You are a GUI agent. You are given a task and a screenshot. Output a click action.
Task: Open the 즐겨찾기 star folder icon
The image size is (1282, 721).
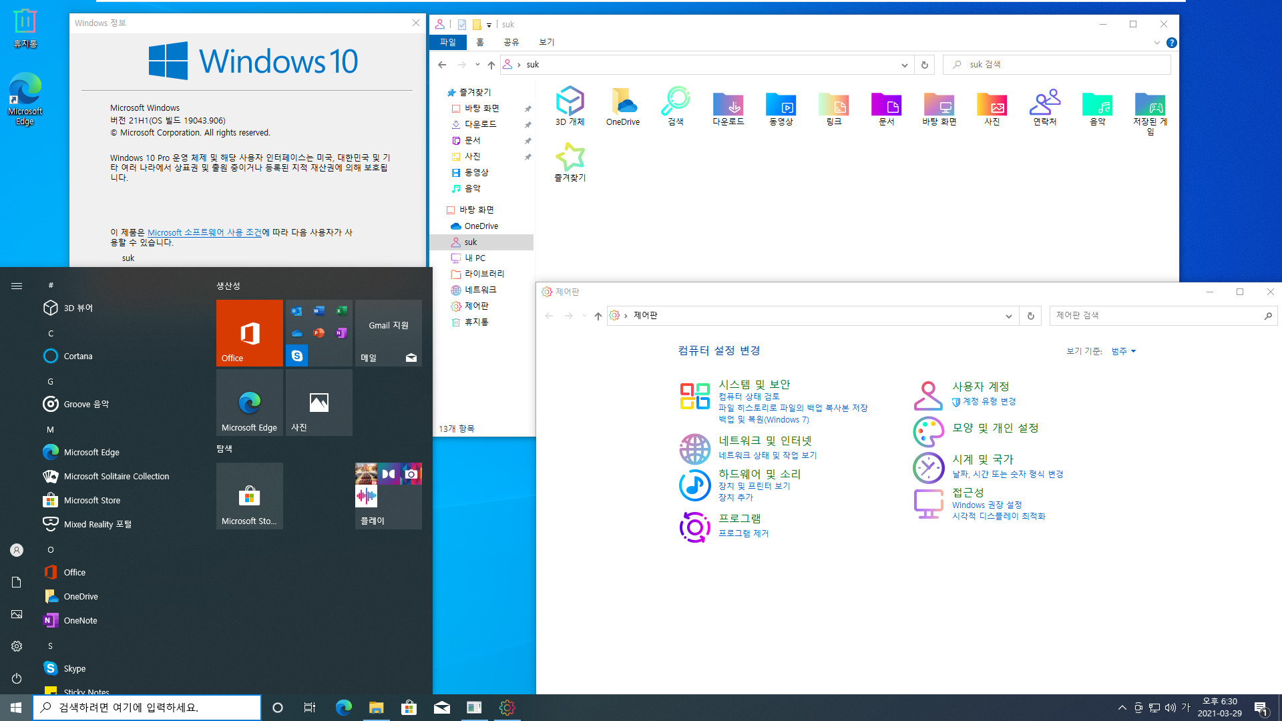pyautogui.click(x=570, y=162)
